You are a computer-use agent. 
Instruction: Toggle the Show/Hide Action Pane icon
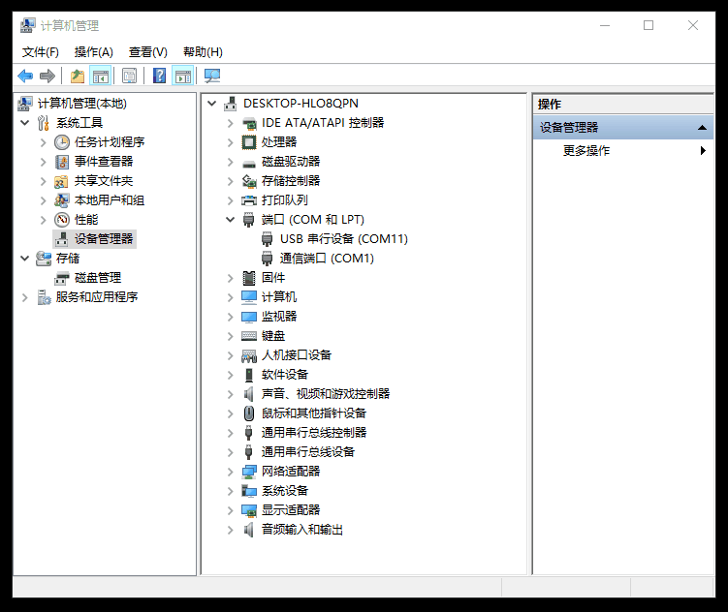click(183, 76)
